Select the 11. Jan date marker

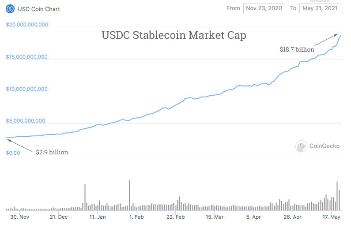click(97, 217)
